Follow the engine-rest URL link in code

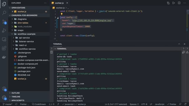92,20
